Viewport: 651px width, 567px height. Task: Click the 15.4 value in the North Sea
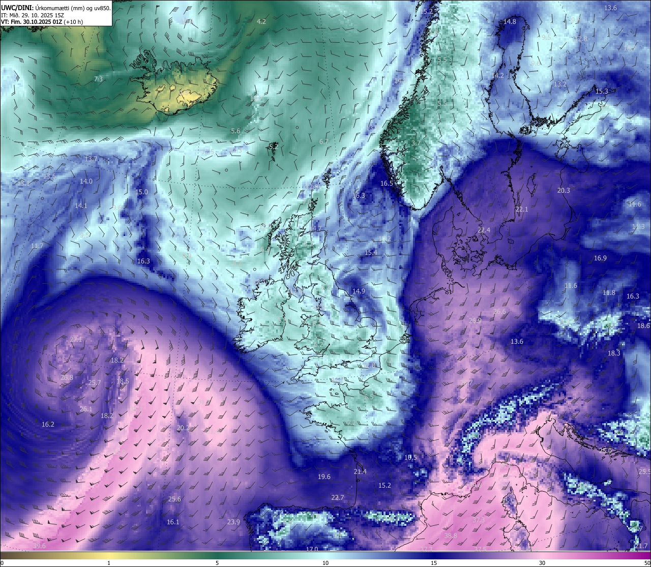pos(371,252)
